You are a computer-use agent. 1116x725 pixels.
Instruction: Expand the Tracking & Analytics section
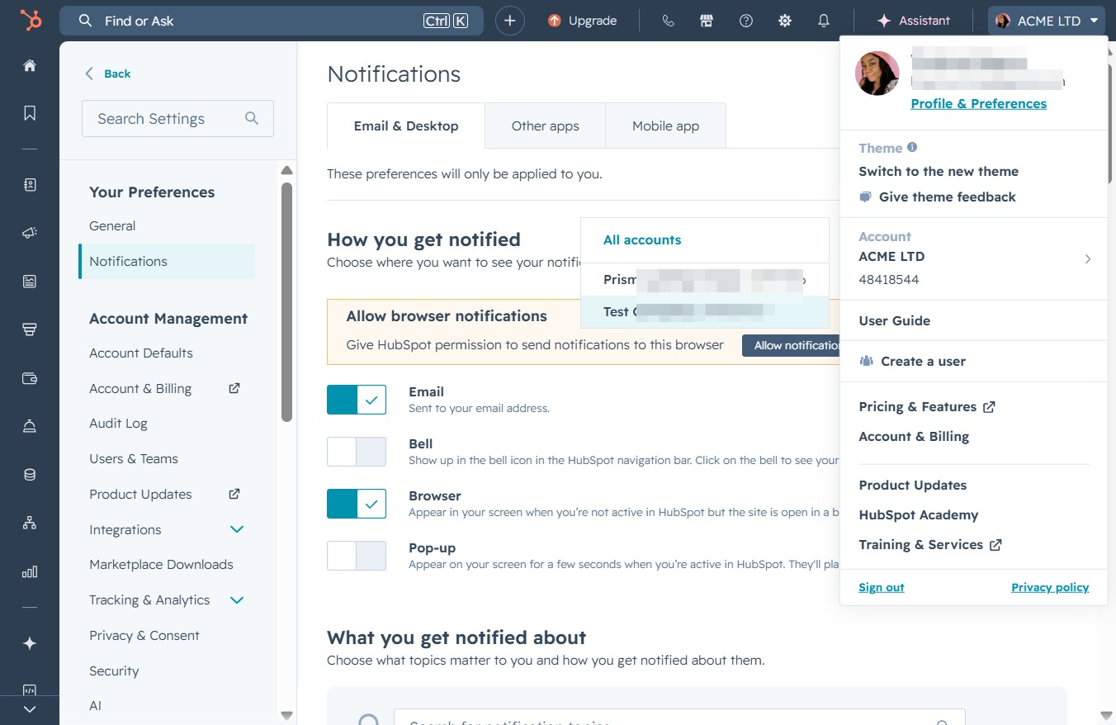[237, 600]
